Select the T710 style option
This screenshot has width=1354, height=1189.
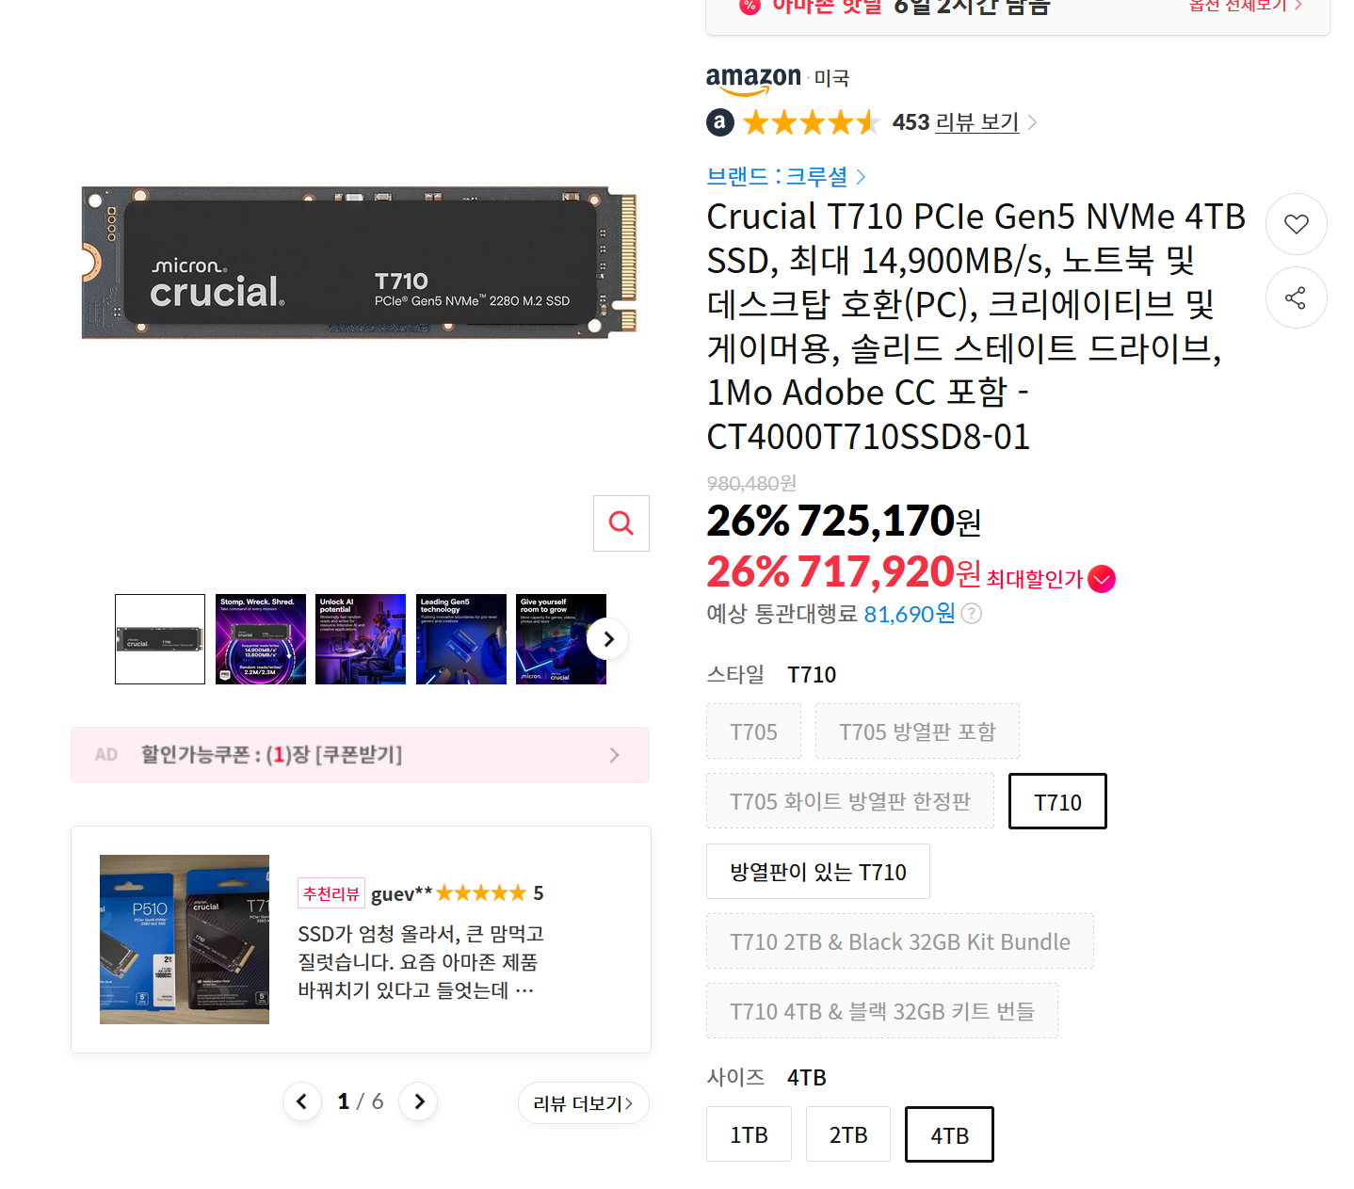point(1057,802)
